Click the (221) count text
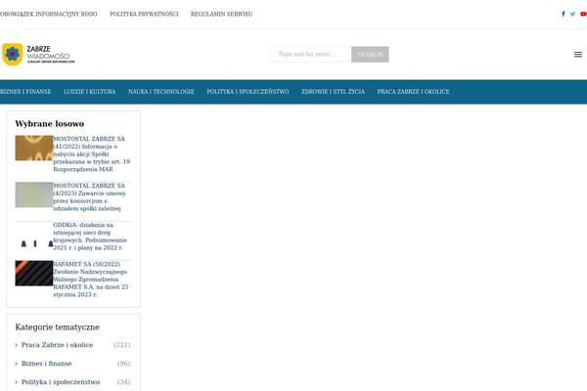Screen dimensions: 587x391 click(122, 345)
